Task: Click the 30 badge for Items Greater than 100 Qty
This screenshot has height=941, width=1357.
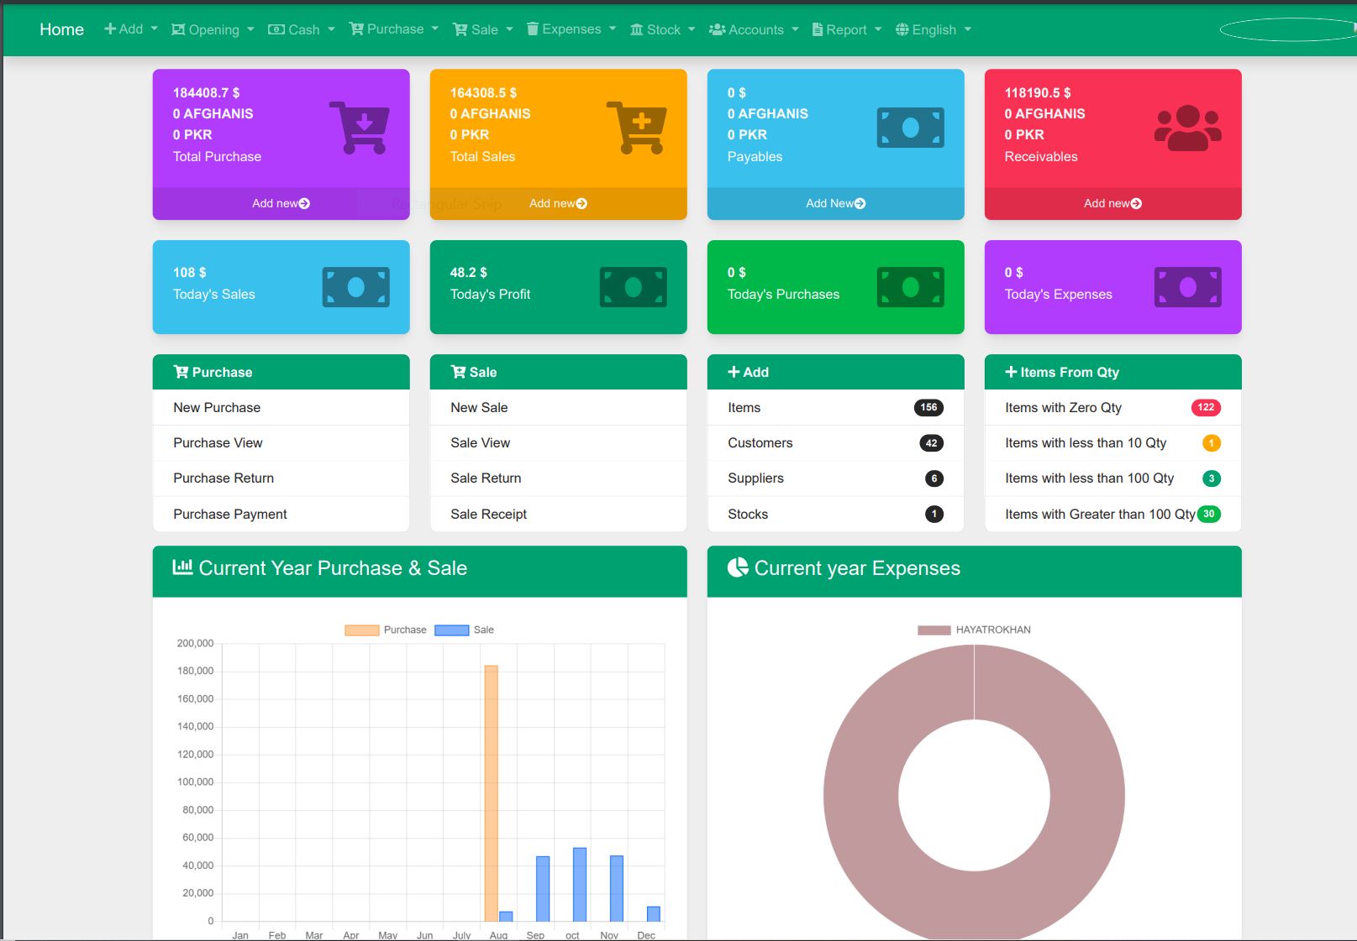Action: tap(1208, 514)
